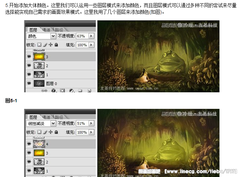This screenshot has height=177, width=248.
Task: Click 100% fill field in 线性减淡 panel
Action: [83, 132]
